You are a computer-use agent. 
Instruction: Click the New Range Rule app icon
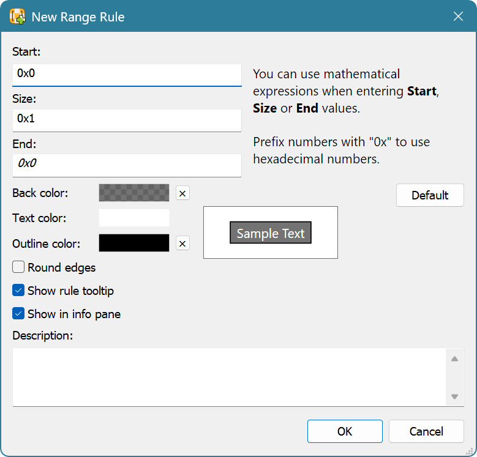(x=17, y=17)
